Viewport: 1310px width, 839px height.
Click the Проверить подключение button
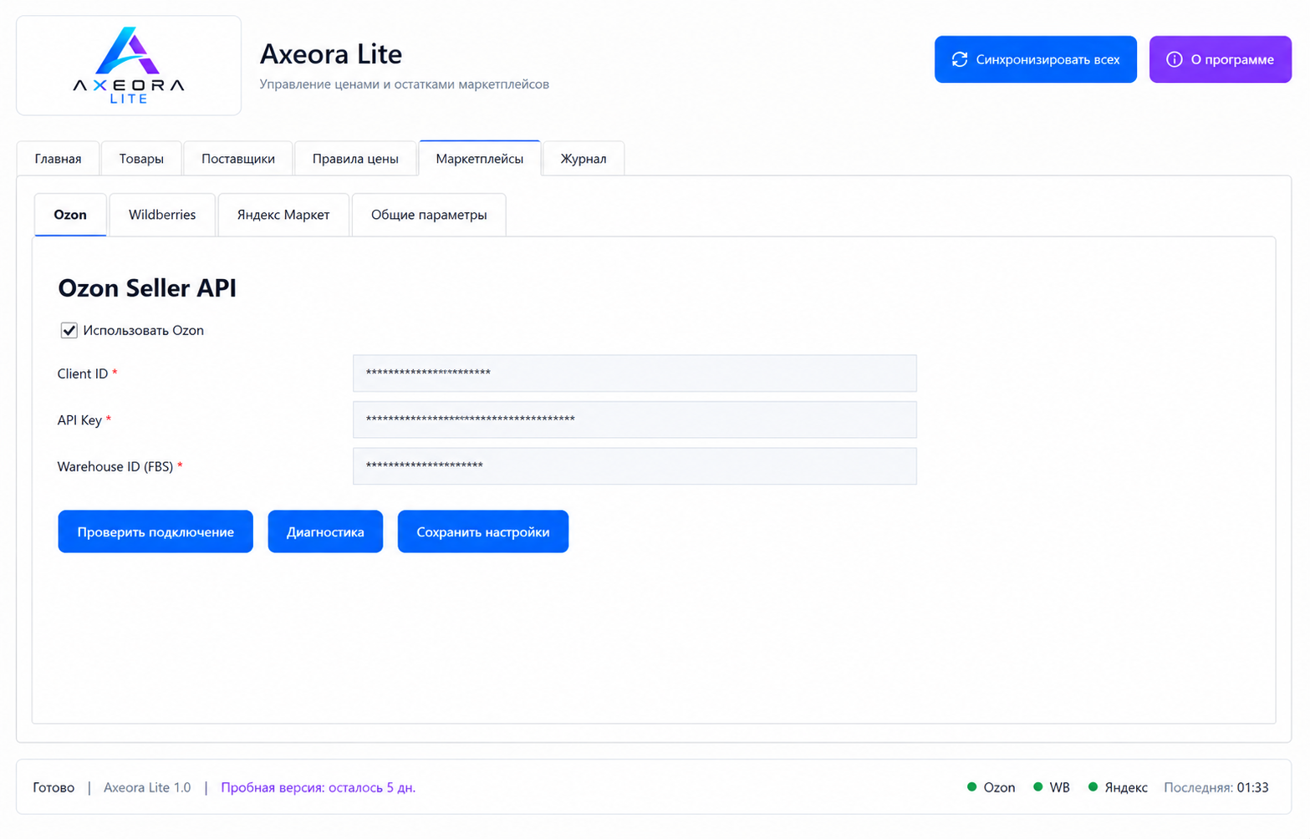click(x=155, y=531)
